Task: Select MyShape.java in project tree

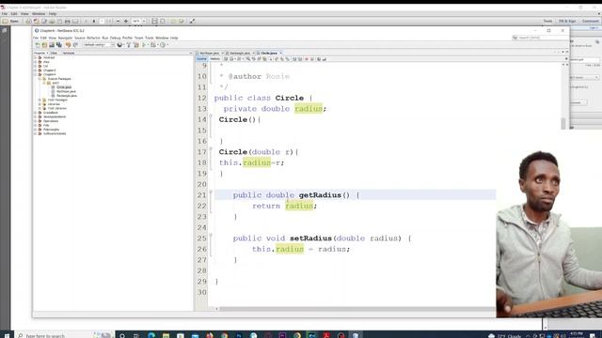Action: 66,91
